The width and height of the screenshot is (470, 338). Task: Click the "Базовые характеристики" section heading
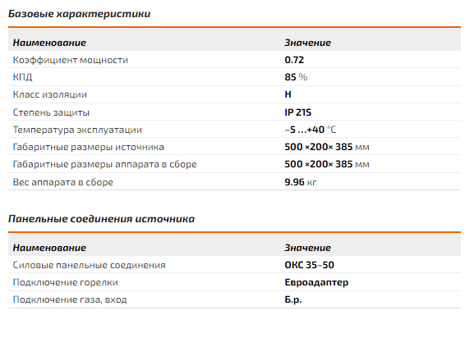79,14
